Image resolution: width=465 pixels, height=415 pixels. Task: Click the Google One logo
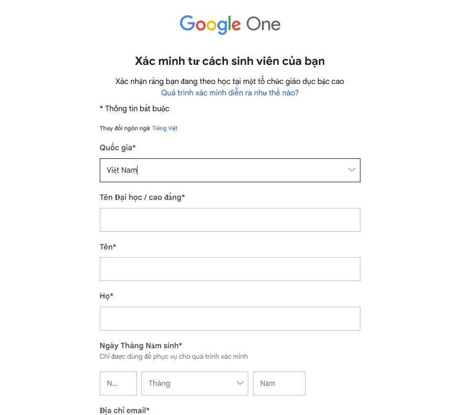point(230,24)
